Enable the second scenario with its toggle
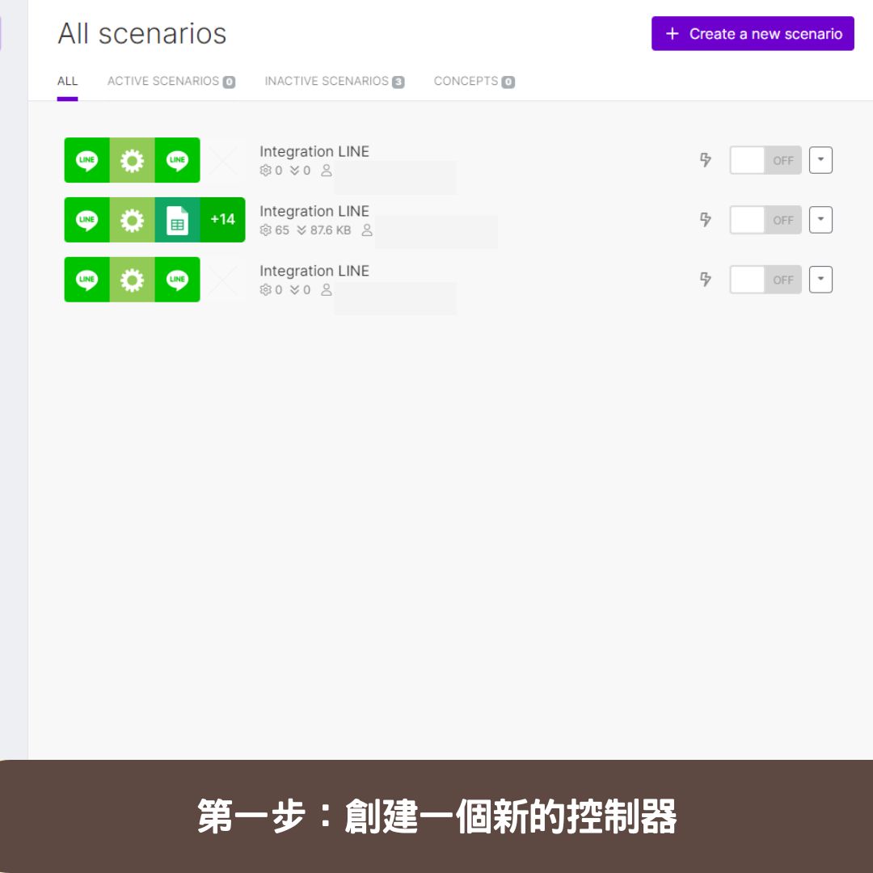This screenshot has width=873, height=873. (x=765, y=219)
